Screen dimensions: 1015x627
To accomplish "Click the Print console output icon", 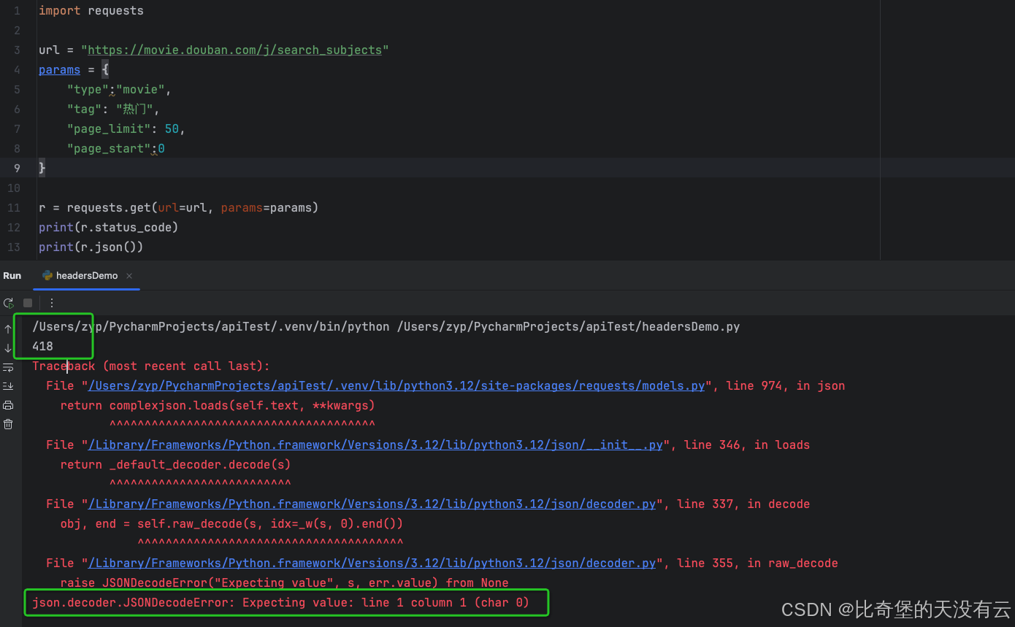I will coord(8,405).
